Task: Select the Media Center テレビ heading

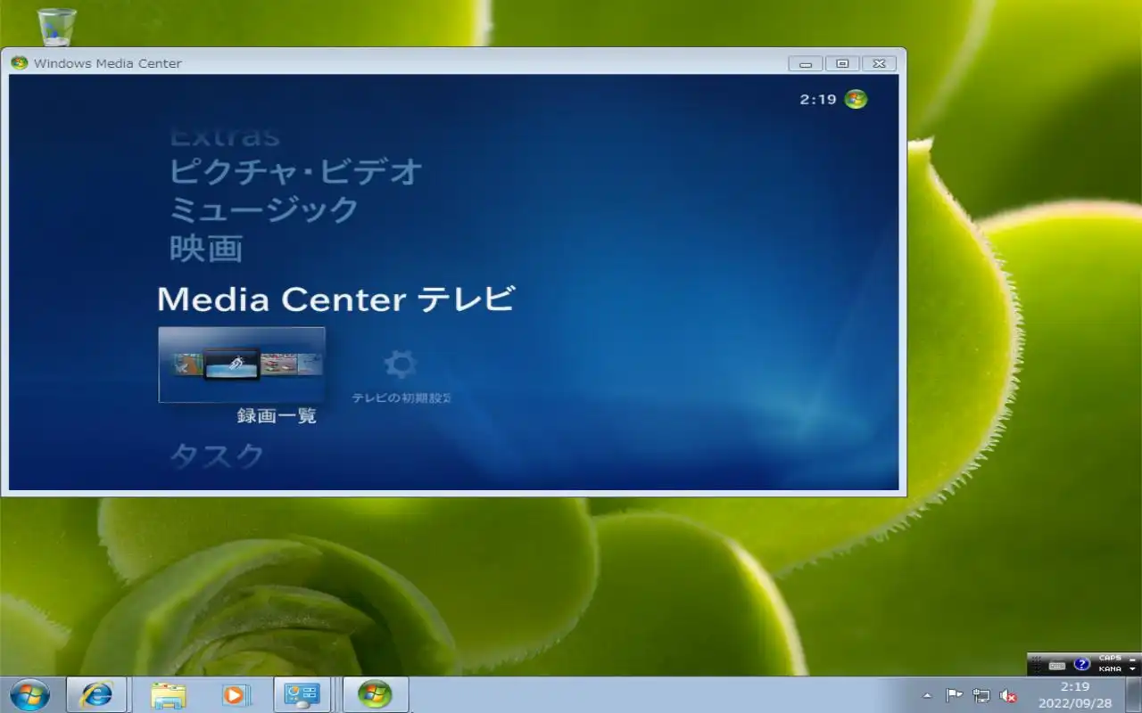Action: click(336, 299)
